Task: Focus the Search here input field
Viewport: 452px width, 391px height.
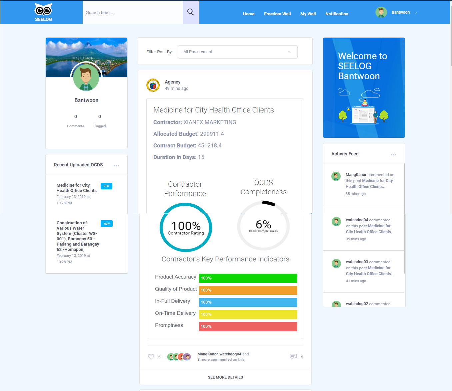Action: [x=133, y=12]
